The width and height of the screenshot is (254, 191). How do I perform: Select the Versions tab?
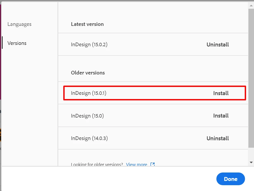17,43
